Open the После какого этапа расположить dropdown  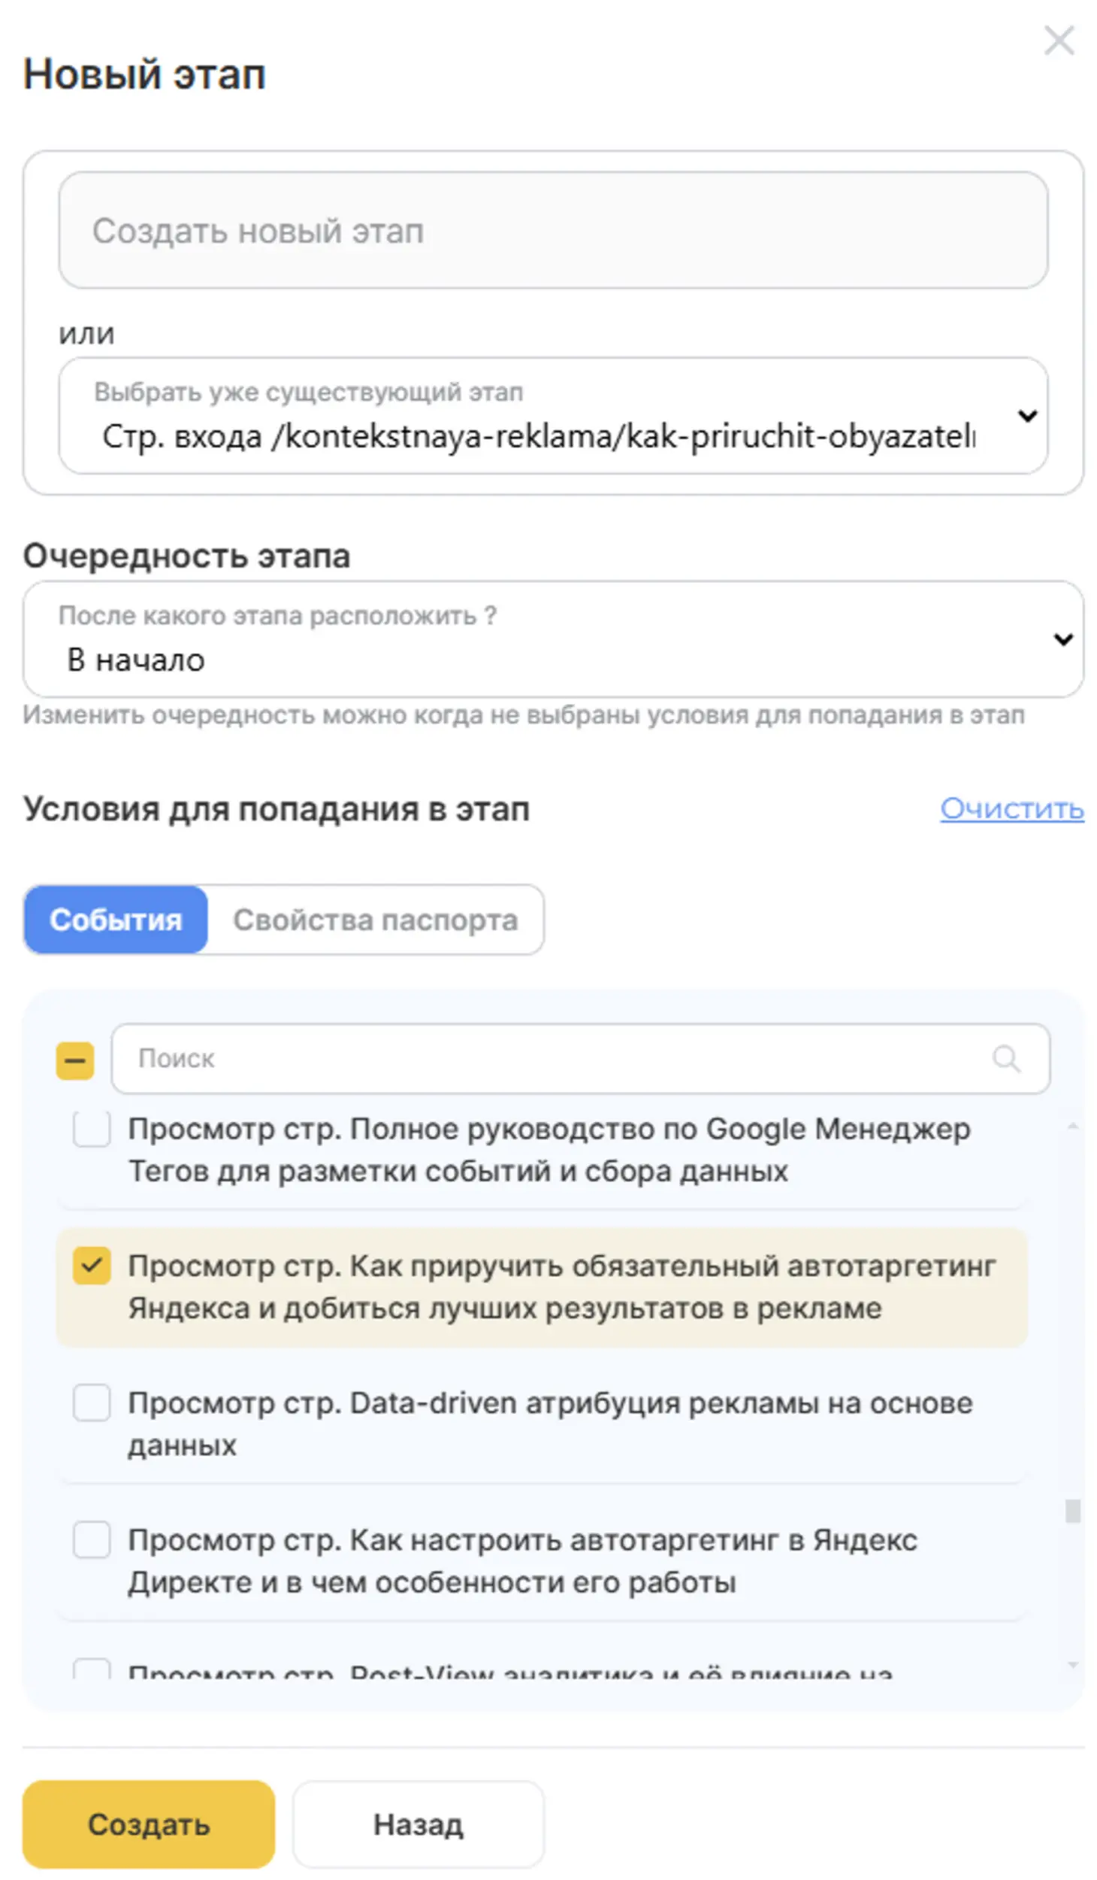[x=553, y=638]
